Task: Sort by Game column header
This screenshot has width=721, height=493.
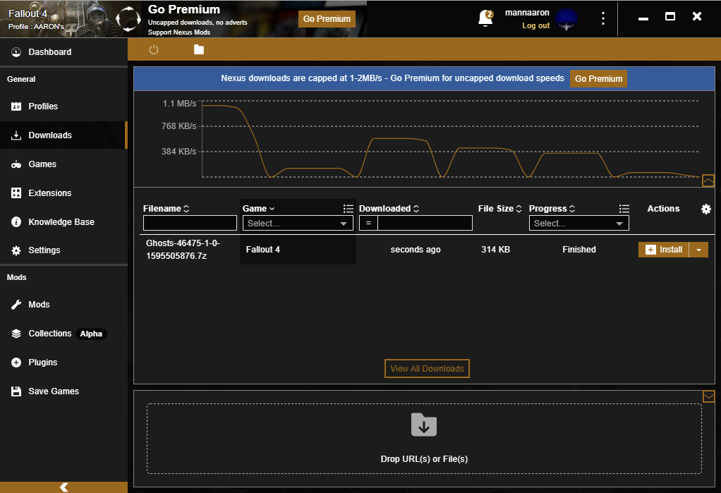Action: pos(258,209)
